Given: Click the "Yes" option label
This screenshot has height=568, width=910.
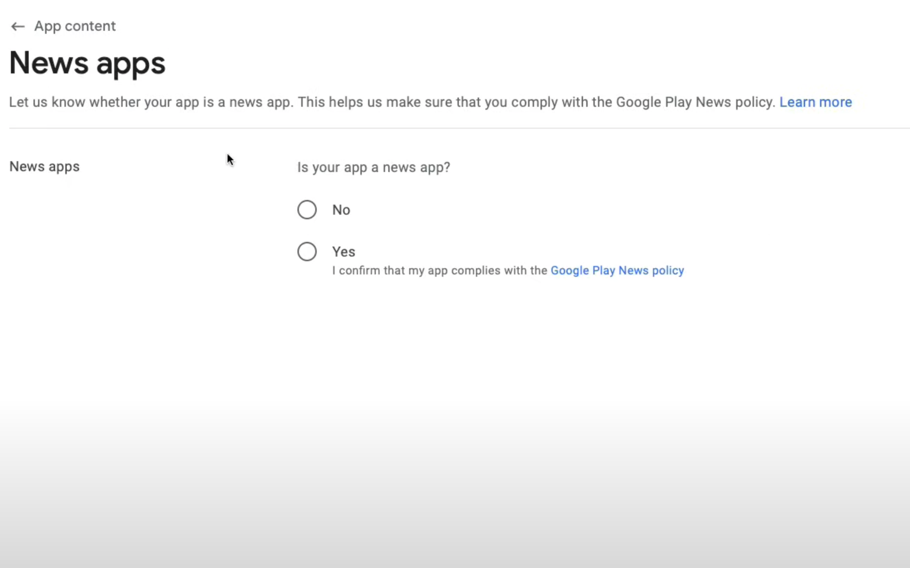Looking at the screenshot, I should (344, 251).
